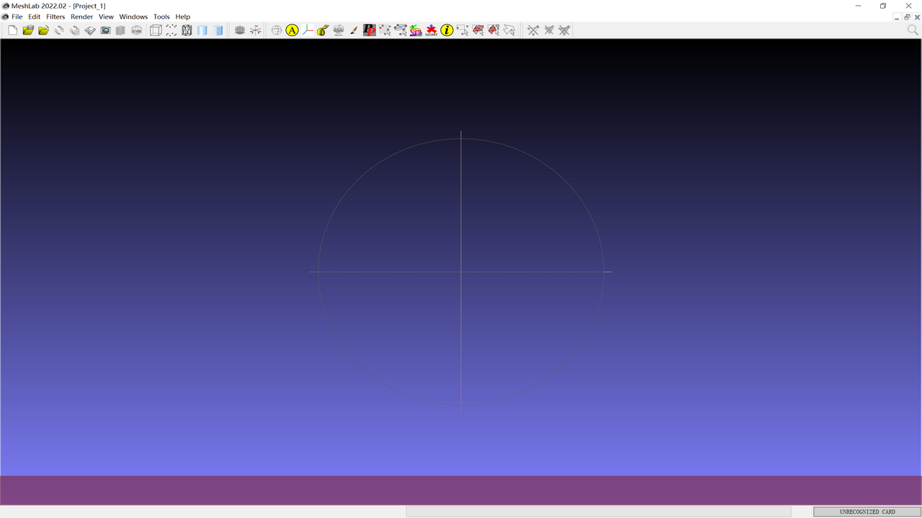Screen dimensions: 922x518
Task: Click the point selection on plane tool
Action: tap(385, 30)
